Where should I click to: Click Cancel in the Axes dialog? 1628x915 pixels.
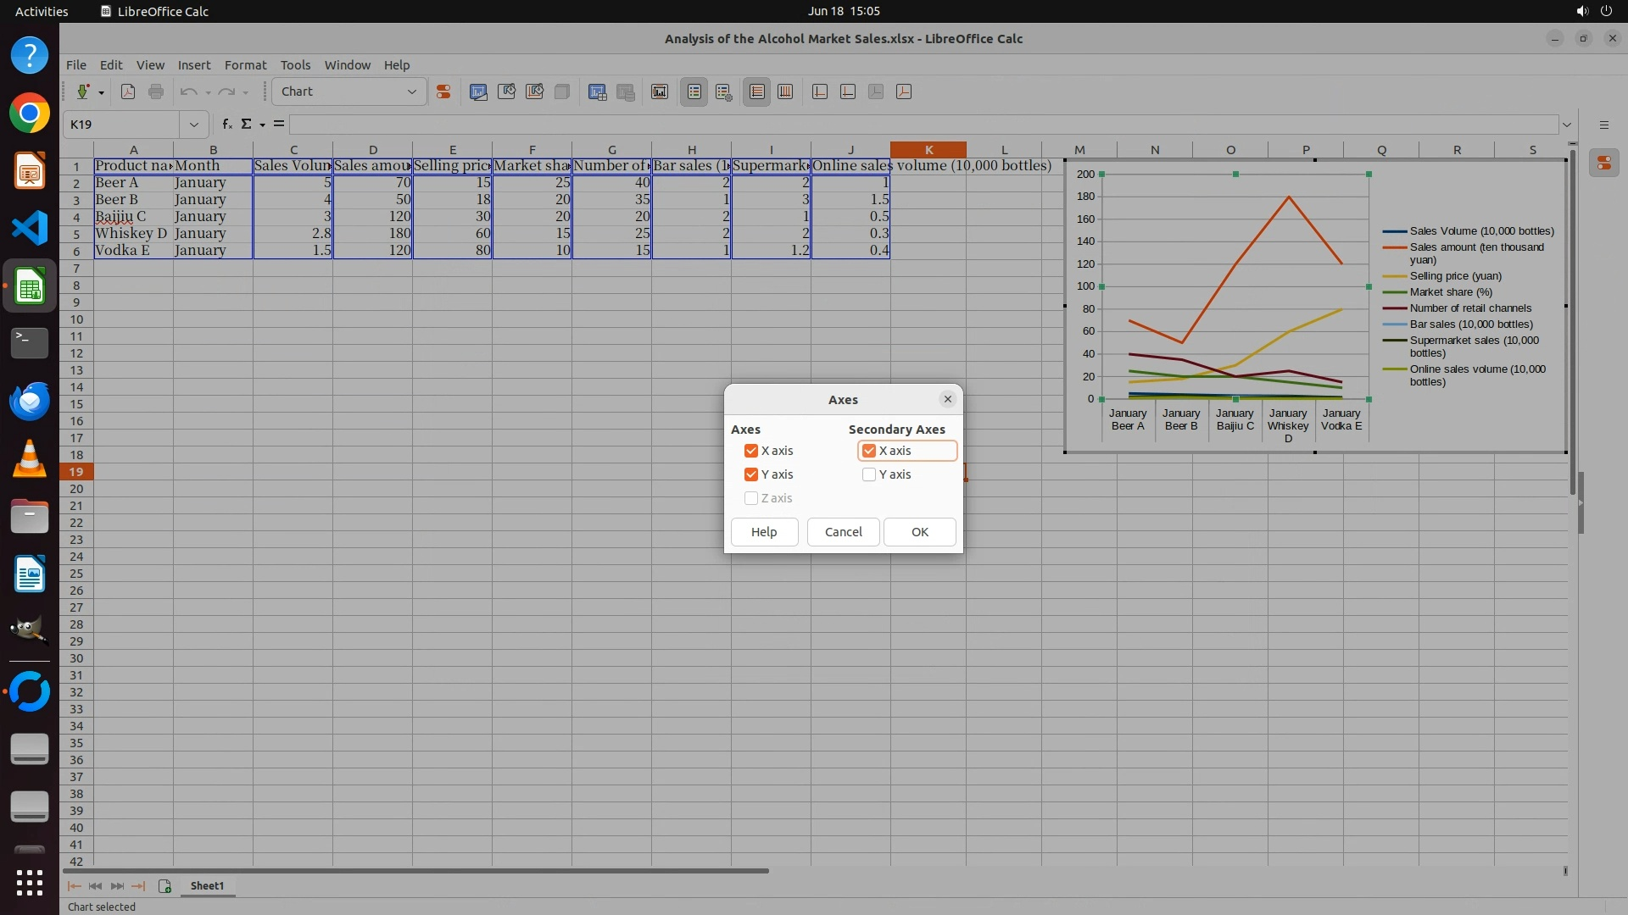pos(843,532)
